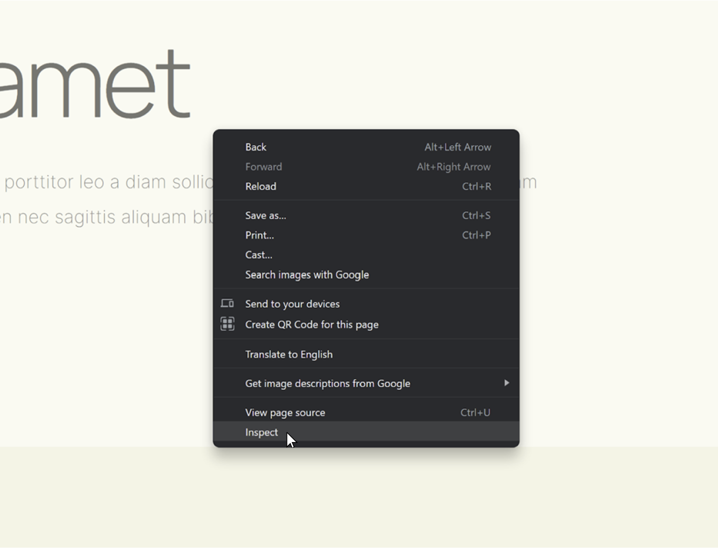The image size is (718, 552).
Task: Choose Back from the context menu
Action: click(x=255, y=147)
